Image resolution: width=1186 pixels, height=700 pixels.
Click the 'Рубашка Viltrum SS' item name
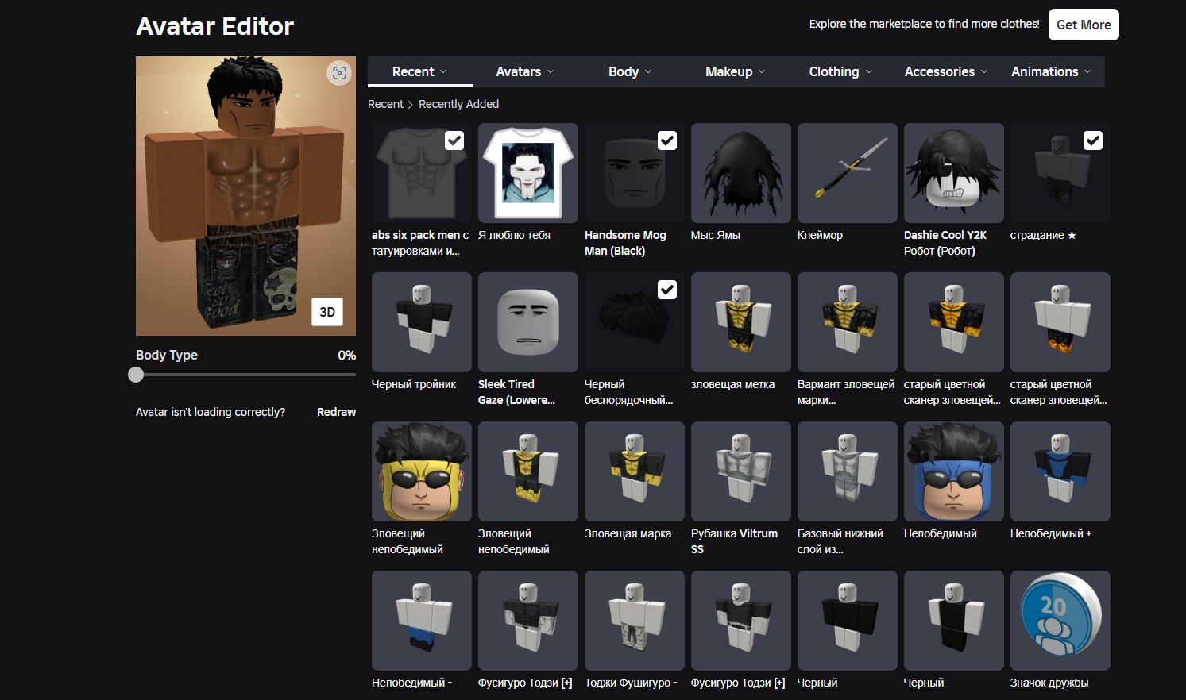point(734,541)
